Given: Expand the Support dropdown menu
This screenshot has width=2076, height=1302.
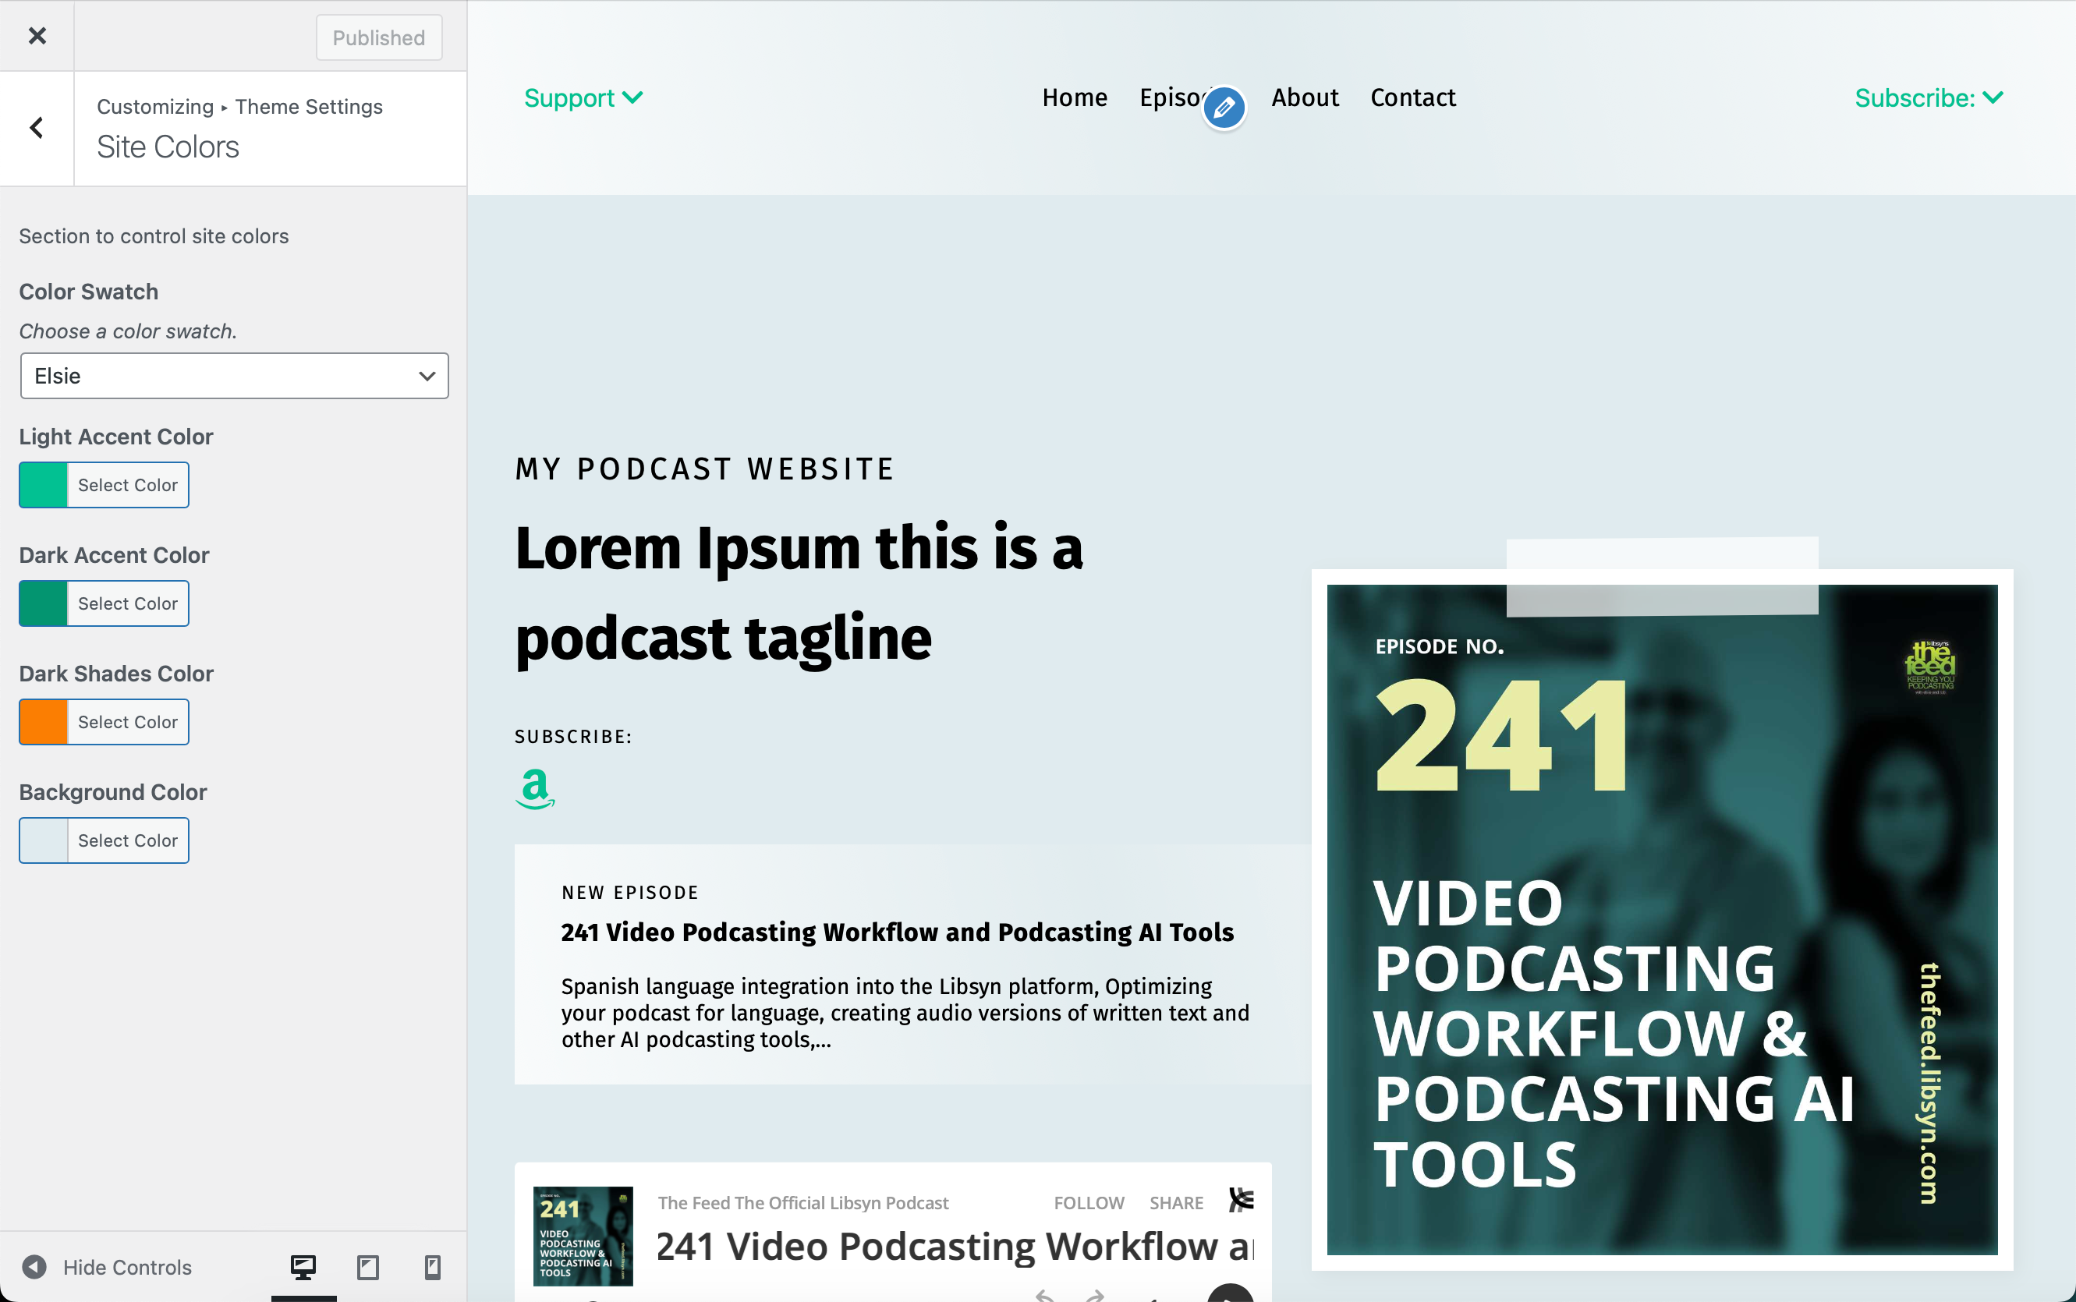Looking at the screenshot, I should click(x=583, y=97).
